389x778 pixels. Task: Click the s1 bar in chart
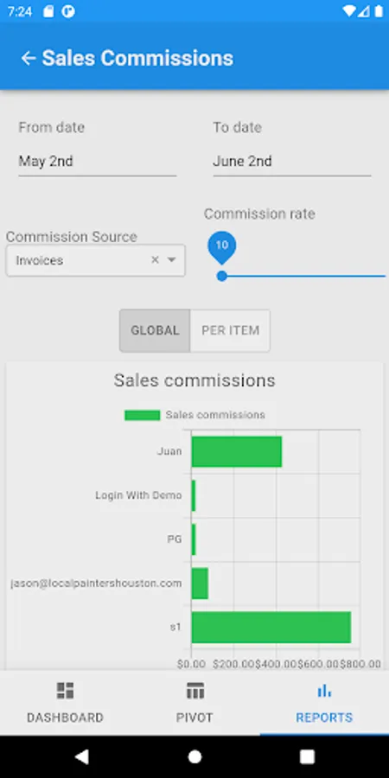pos(271,628)
